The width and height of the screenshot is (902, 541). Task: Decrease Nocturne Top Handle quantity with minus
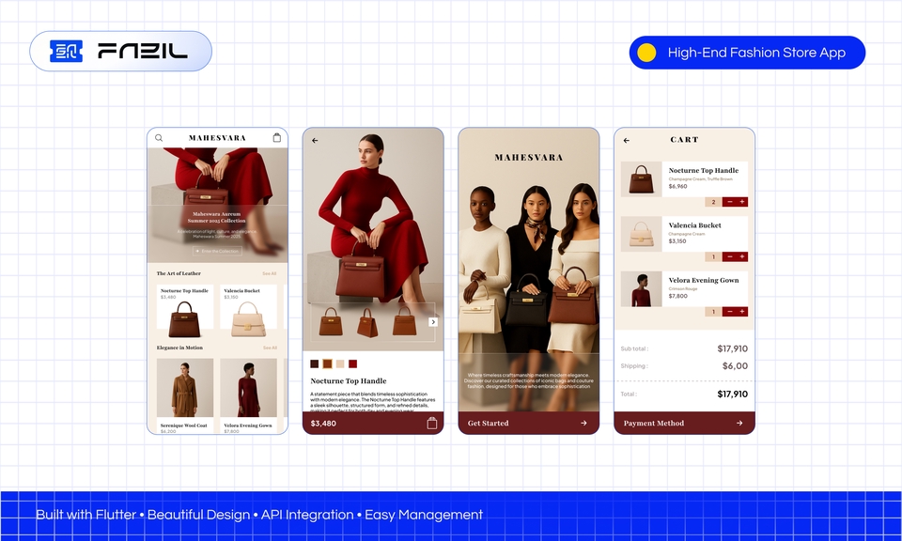pyautogui.click(x=729, y=202)
